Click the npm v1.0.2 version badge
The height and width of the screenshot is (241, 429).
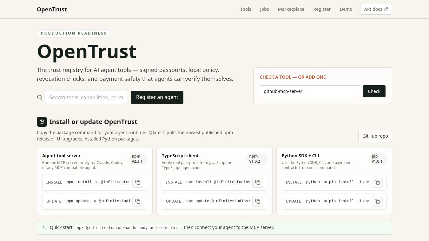pyautogui.click(x=256, y=159)
